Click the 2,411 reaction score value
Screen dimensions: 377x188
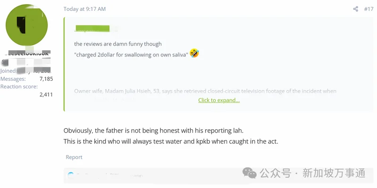(46, 94)
